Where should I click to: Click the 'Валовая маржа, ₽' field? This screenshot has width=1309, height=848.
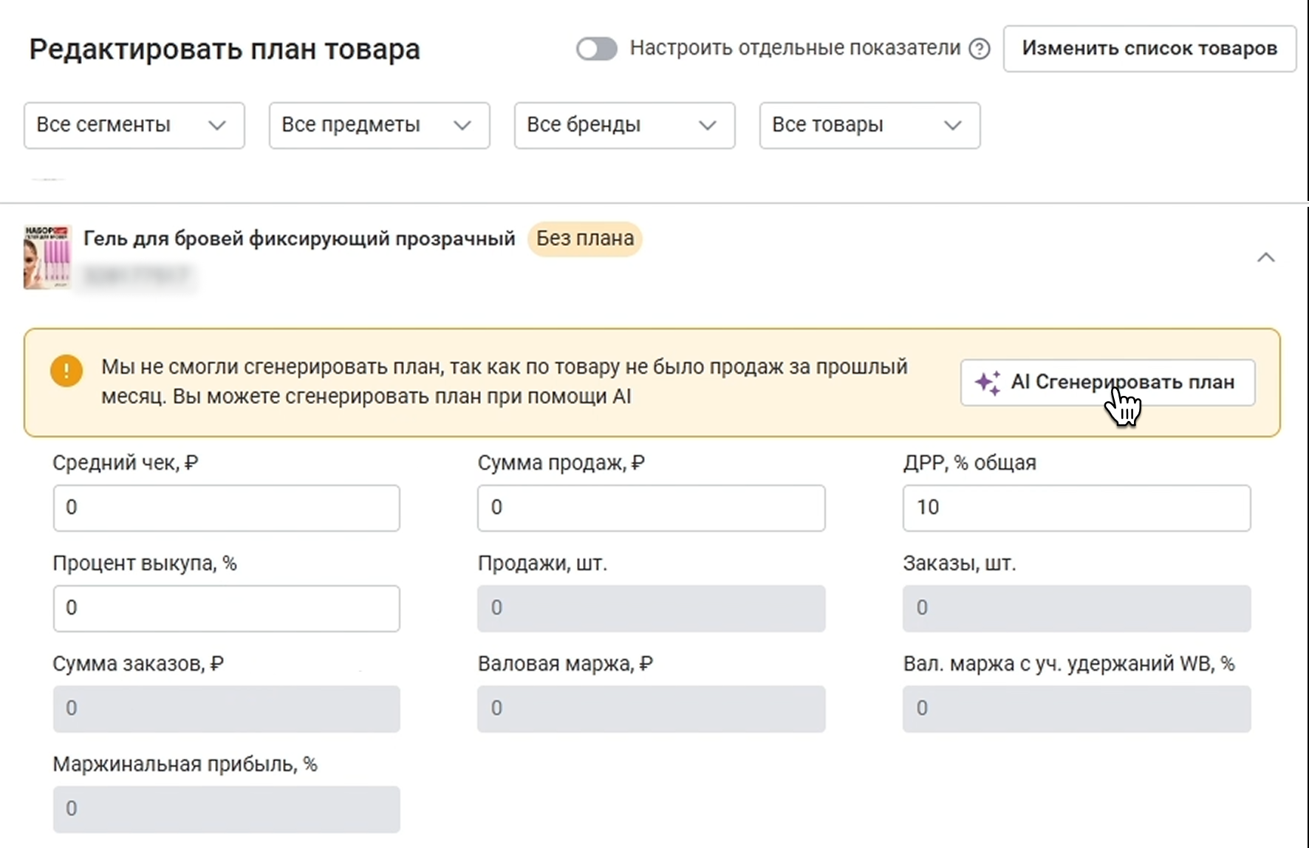coord(651,709)
